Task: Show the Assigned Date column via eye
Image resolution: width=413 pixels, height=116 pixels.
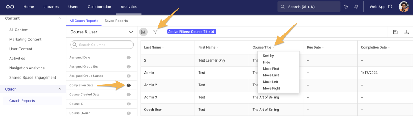Action: pos(128,57)
